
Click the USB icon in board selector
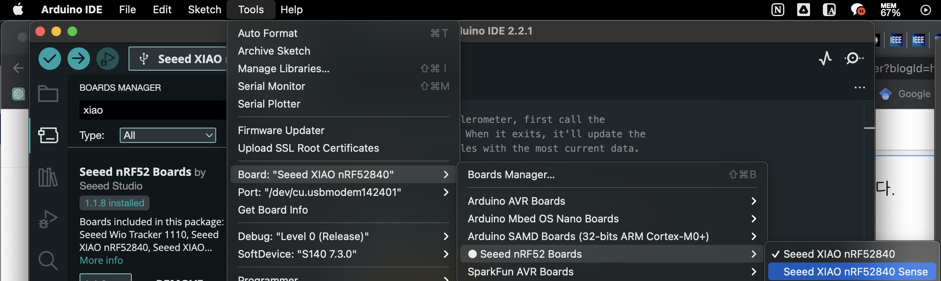click(x=144, y=59)
